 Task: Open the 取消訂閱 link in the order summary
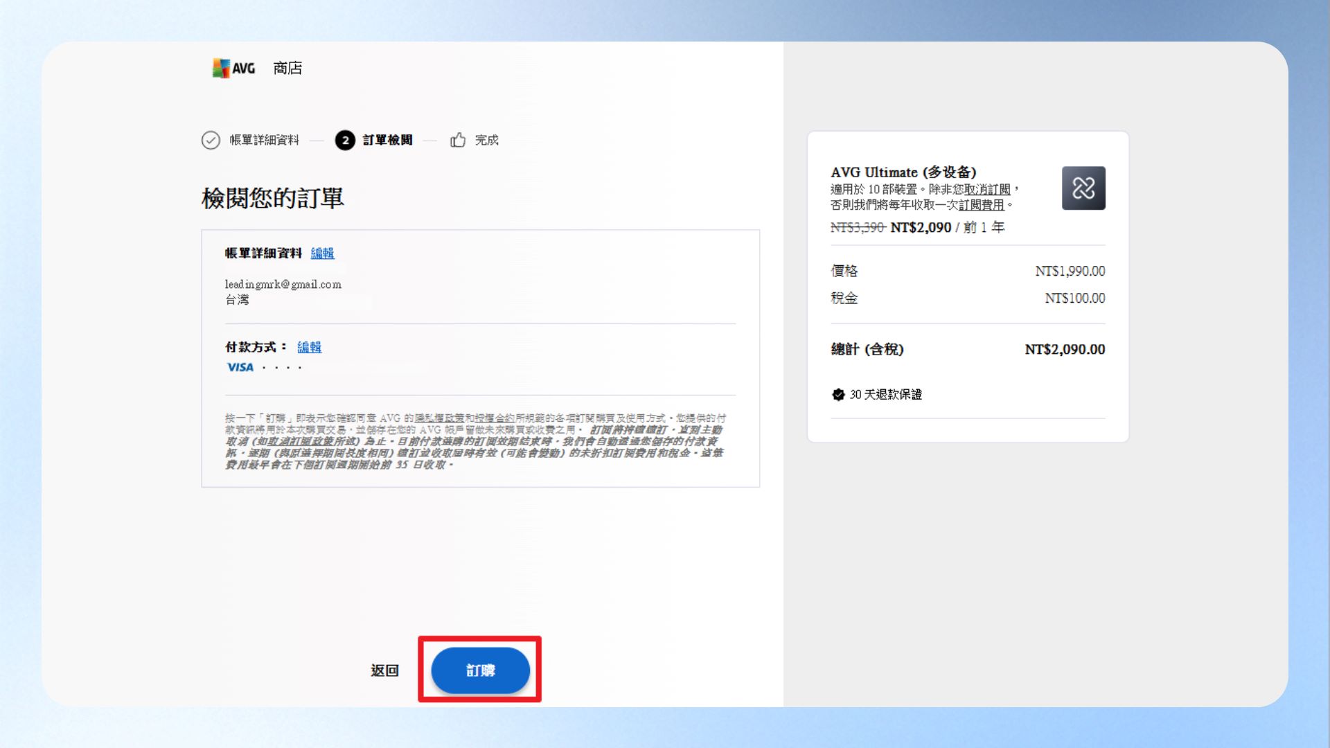pyautogui.click(x=987, y=189)
